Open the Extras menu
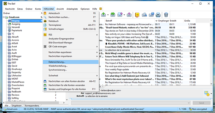 [20, 9]
